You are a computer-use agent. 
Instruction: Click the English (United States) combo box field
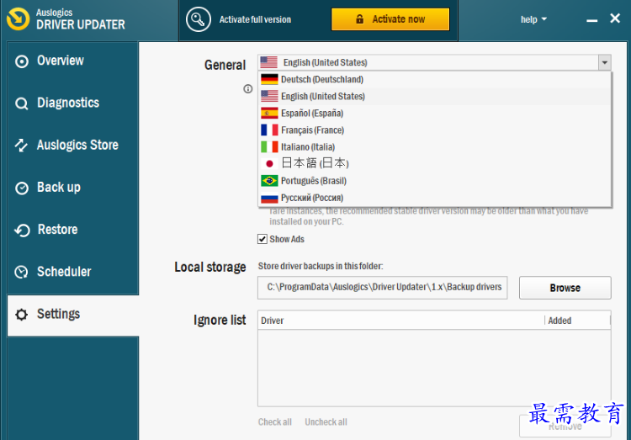pos(434,62)
